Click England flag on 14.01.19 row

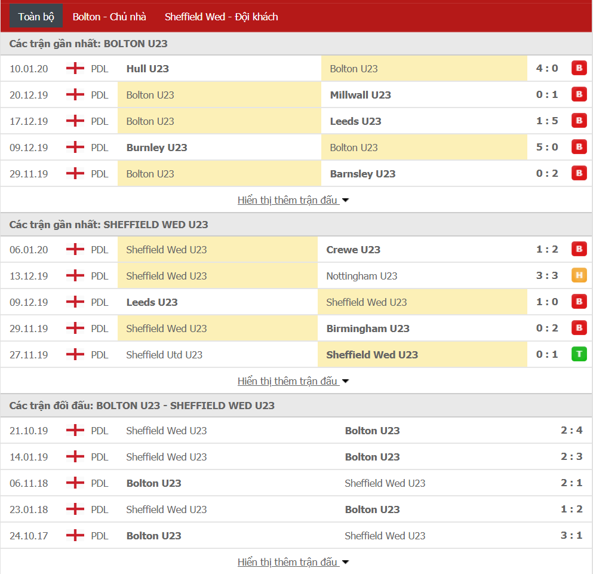pos(75,456)
